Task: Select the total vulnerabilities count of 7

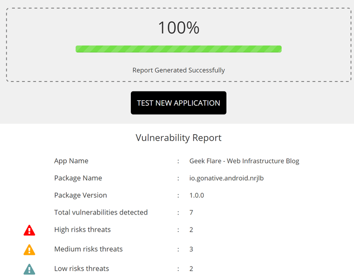Action: click(x=191, y=213)
